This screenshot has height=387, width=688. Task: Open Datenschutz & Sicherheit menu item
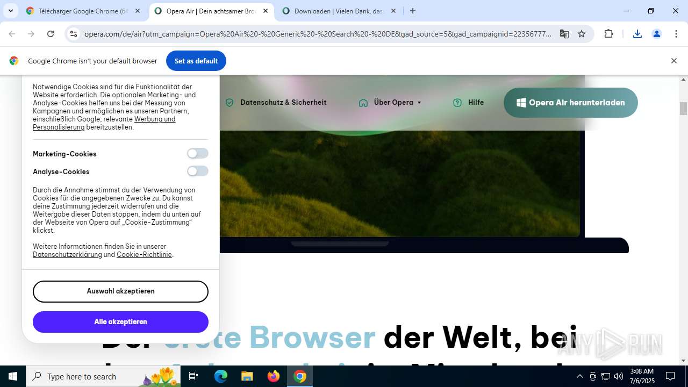pos(276,103)
